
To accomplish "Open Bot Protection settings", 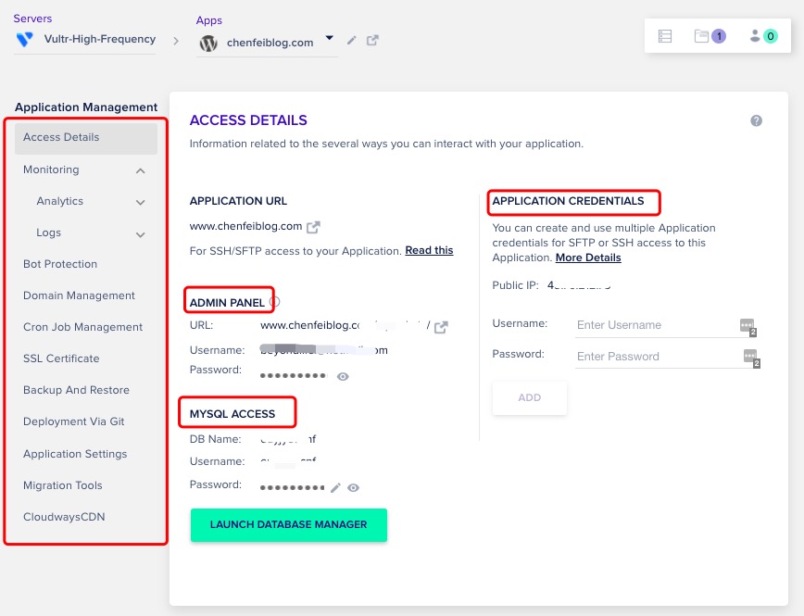I will pos(60,264).
